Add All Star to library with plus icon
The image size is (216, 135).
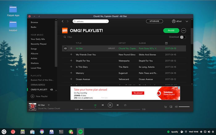click(x=71, y=48)
